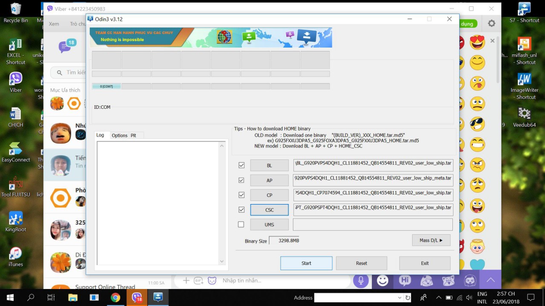Click the empty UMS file path field

pos(373,224)
